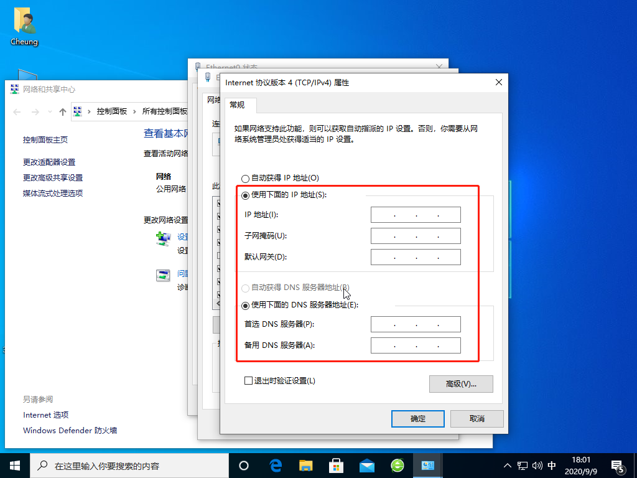This screenshot has width=637, height=478.
Task: Click 控制面板 in the breadcrumb path
Action: click(112, 111)
